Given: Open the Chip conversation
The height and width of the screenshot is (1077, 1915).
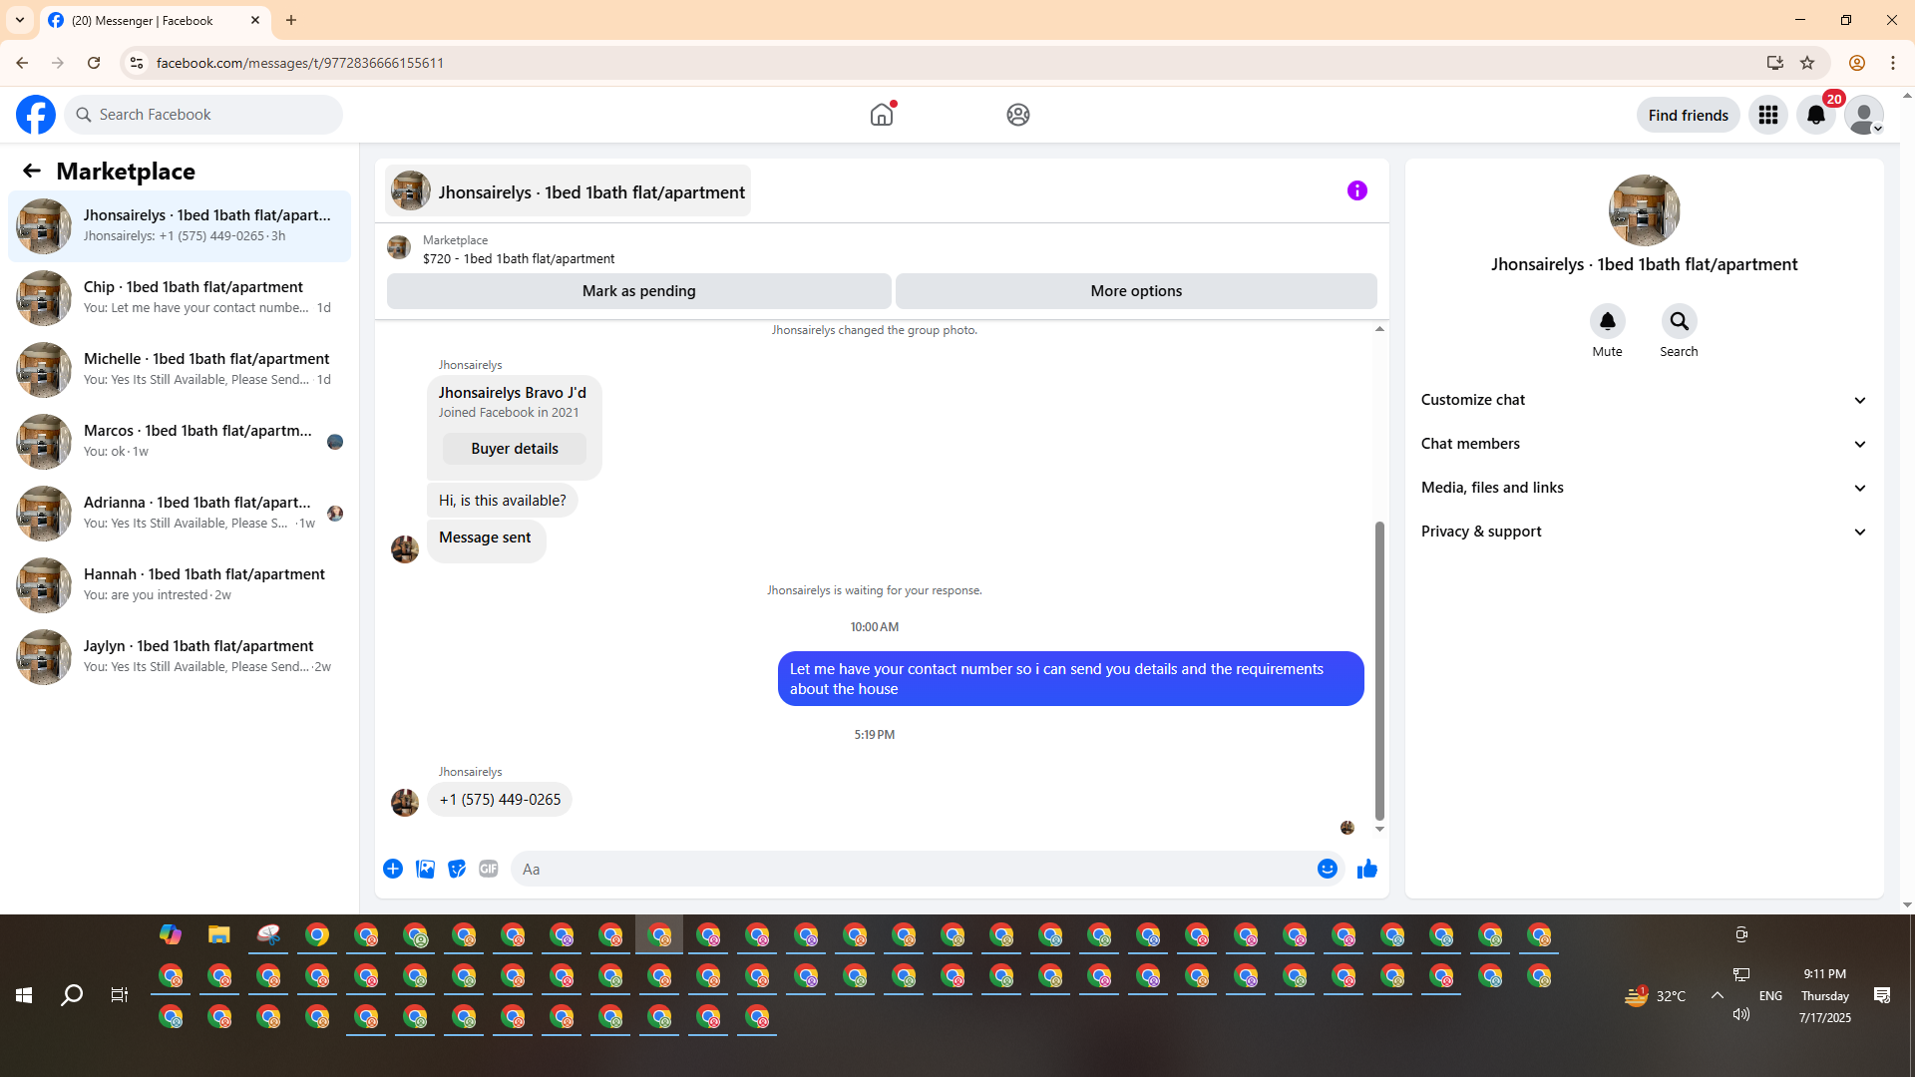Looking at the screenshot, I should (x=180, y=298).
